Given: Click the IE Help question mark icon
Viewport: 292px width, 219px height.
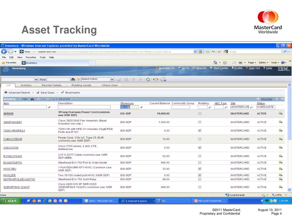Looking at the screenshot, I should click(283, 62).
